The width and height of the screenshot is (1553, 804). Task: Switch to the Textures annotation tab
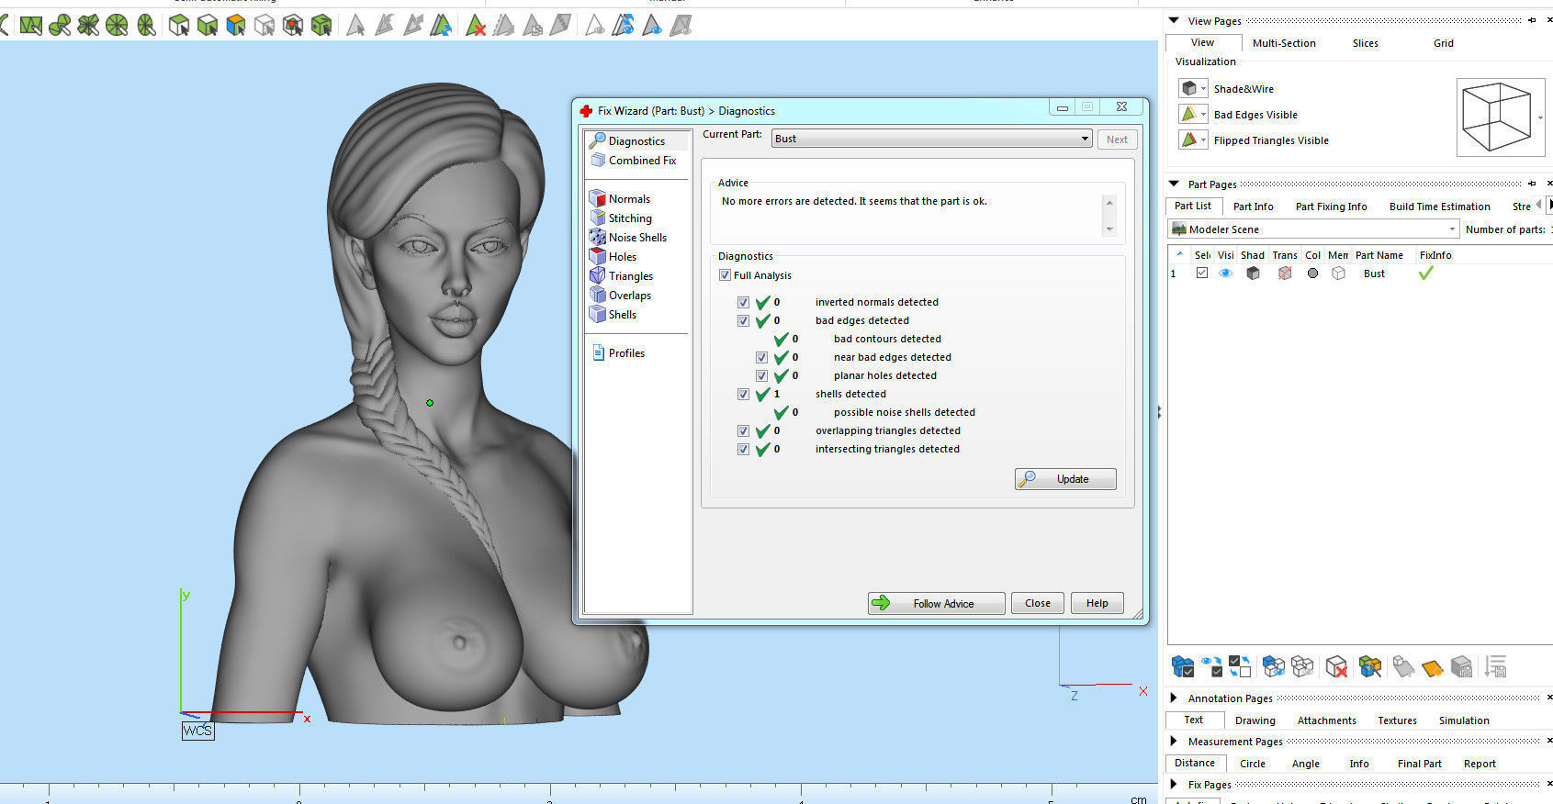click(1397, 720)
